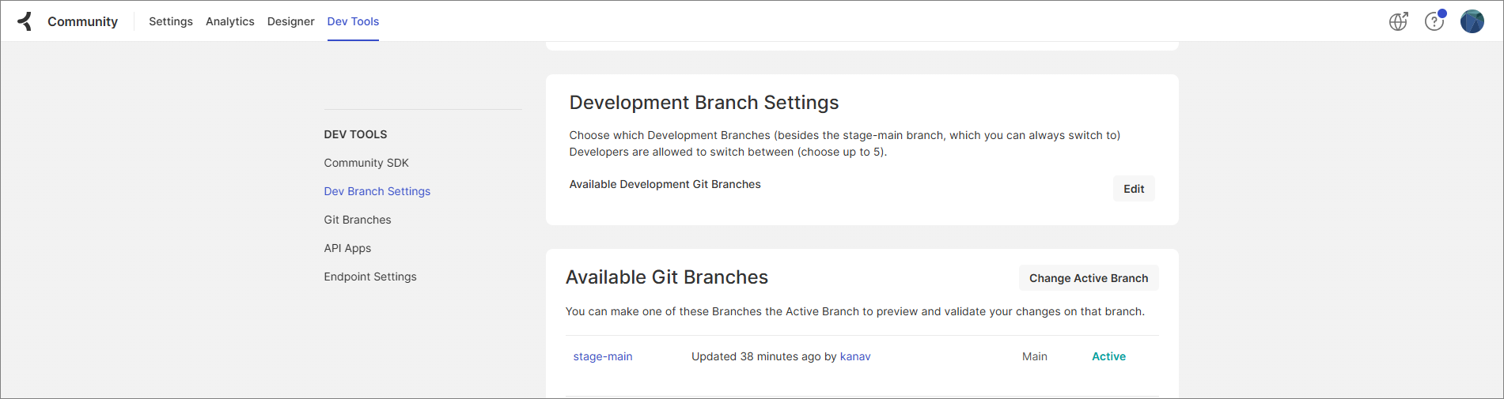The image size is (1504, 399).
Task: Select Dev Branch Settings in the sidebar
Action: coord(377,191)
